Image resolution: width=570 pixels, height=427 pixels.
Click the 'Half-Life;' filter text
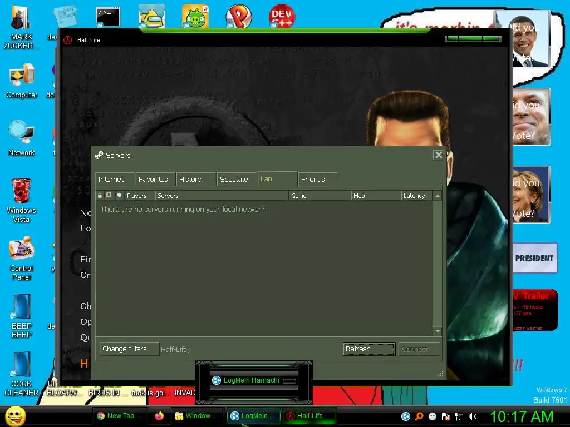click(x=175, y=349)
